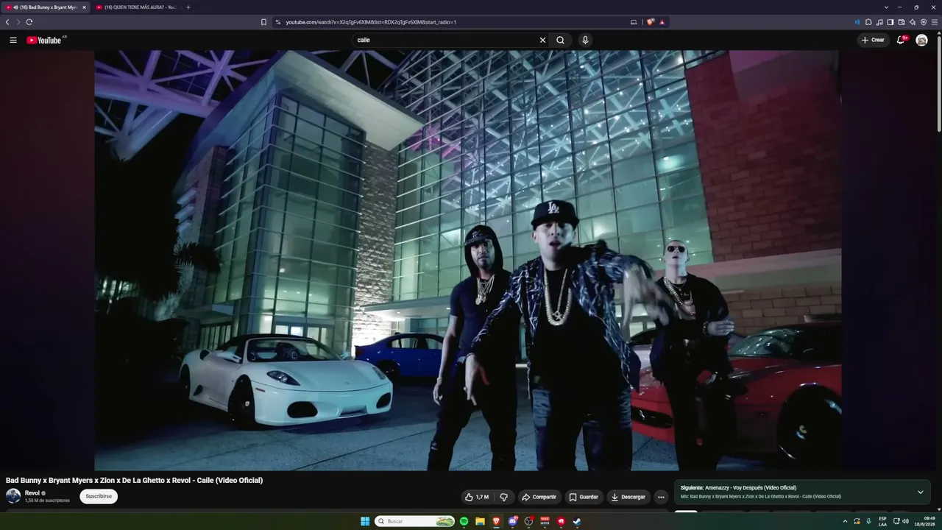
Task: Click the Suscribirse button
Action: pyautogui.click(x=99, y=496)
